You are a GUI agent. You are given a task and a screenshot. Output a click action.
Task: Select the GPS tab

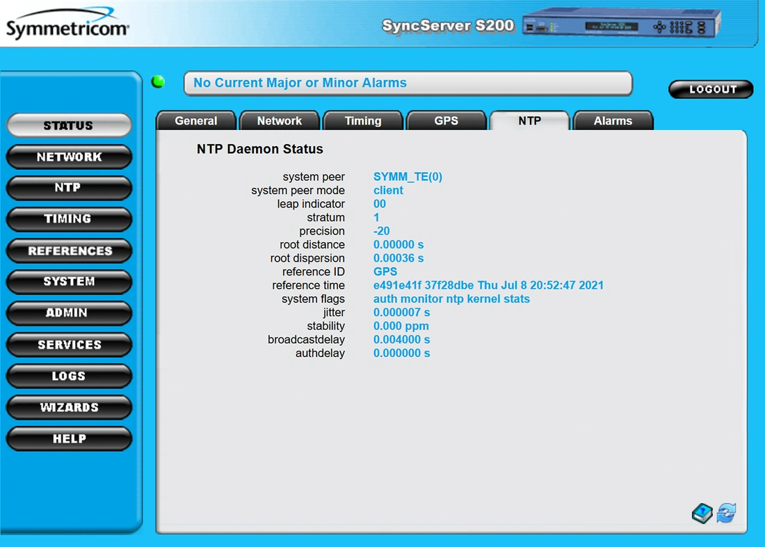pyautogui.click(x=446, y=120)
